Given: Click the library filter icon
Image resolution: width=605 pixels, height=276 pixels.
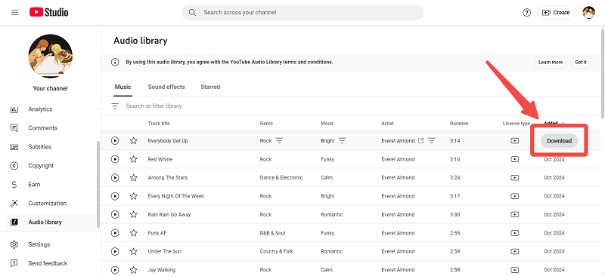Looking at the screenshot, I should 115,106.
